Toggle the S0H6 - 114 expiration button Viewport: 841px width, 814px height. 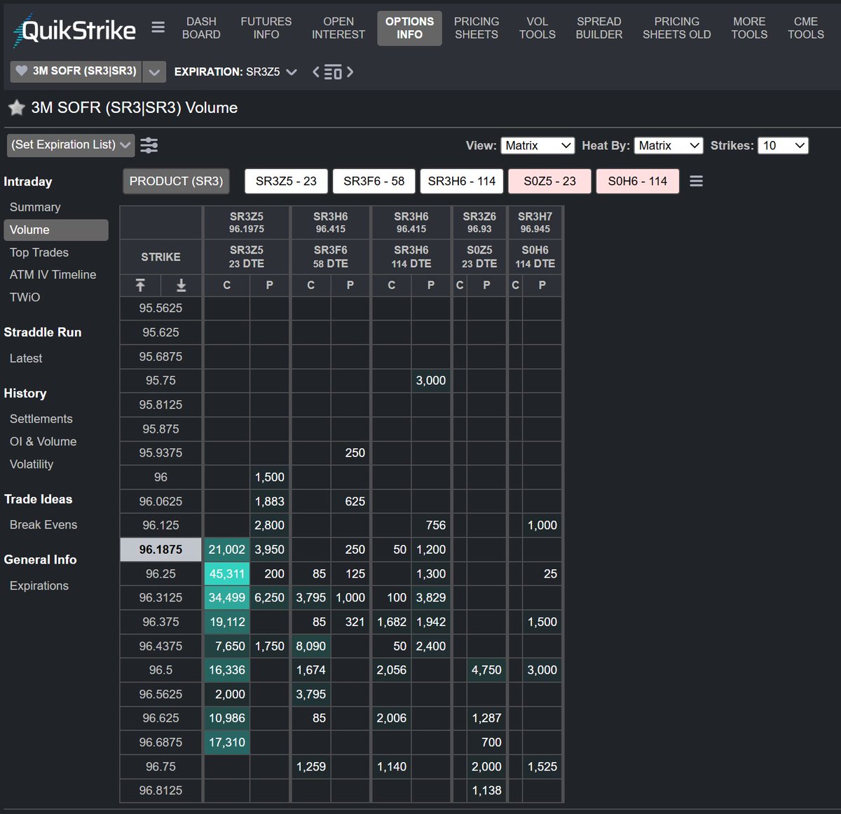coord(638,181)
